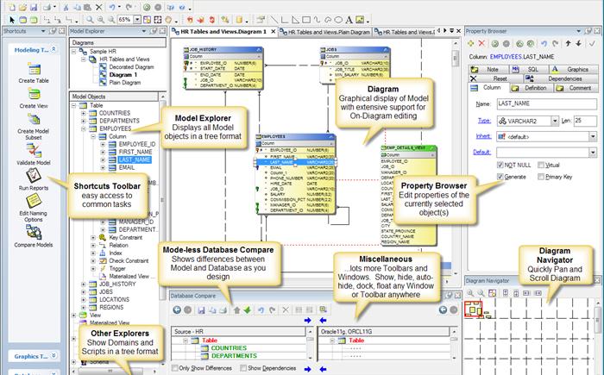
Task: Click the Edit Naming Options shortcut icon
Action: (x=34, y=201)
